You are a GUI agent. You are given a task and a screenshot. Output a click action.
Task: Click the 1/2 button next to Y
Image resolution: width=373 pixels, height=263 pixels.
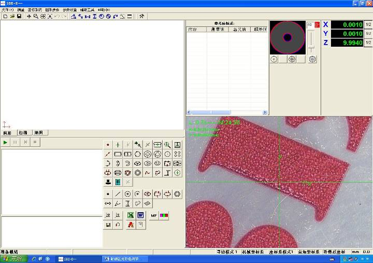tap(368, 34)
